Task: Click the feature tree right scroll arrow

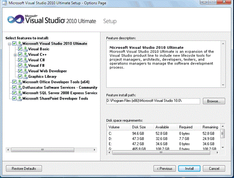Action: 95,150
